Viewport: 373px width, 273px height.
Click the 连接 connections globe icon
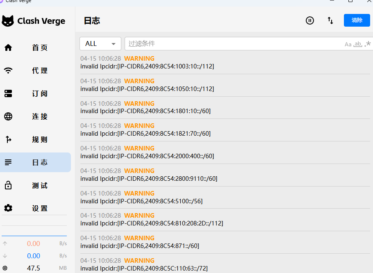click(8, 116)
